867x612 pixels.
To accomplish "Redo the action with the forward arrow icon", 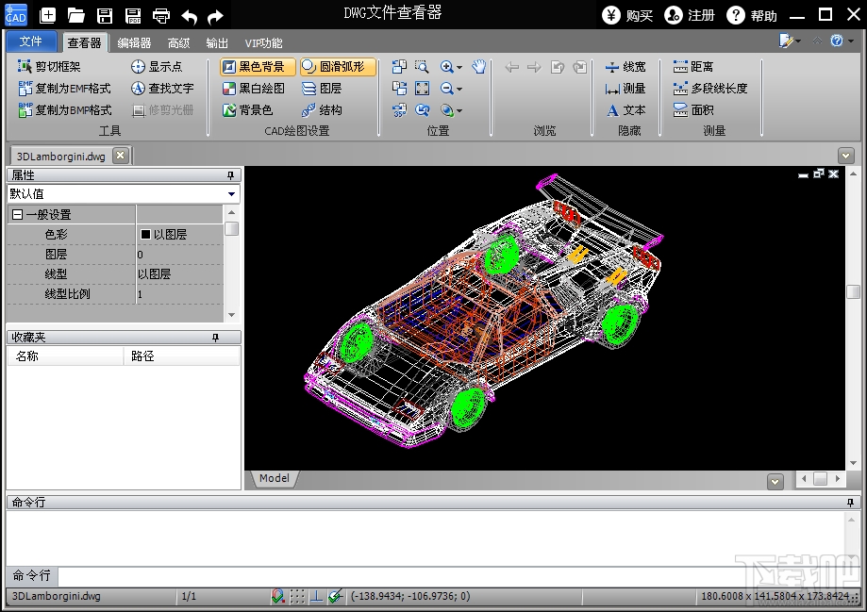I will [215, 16].
